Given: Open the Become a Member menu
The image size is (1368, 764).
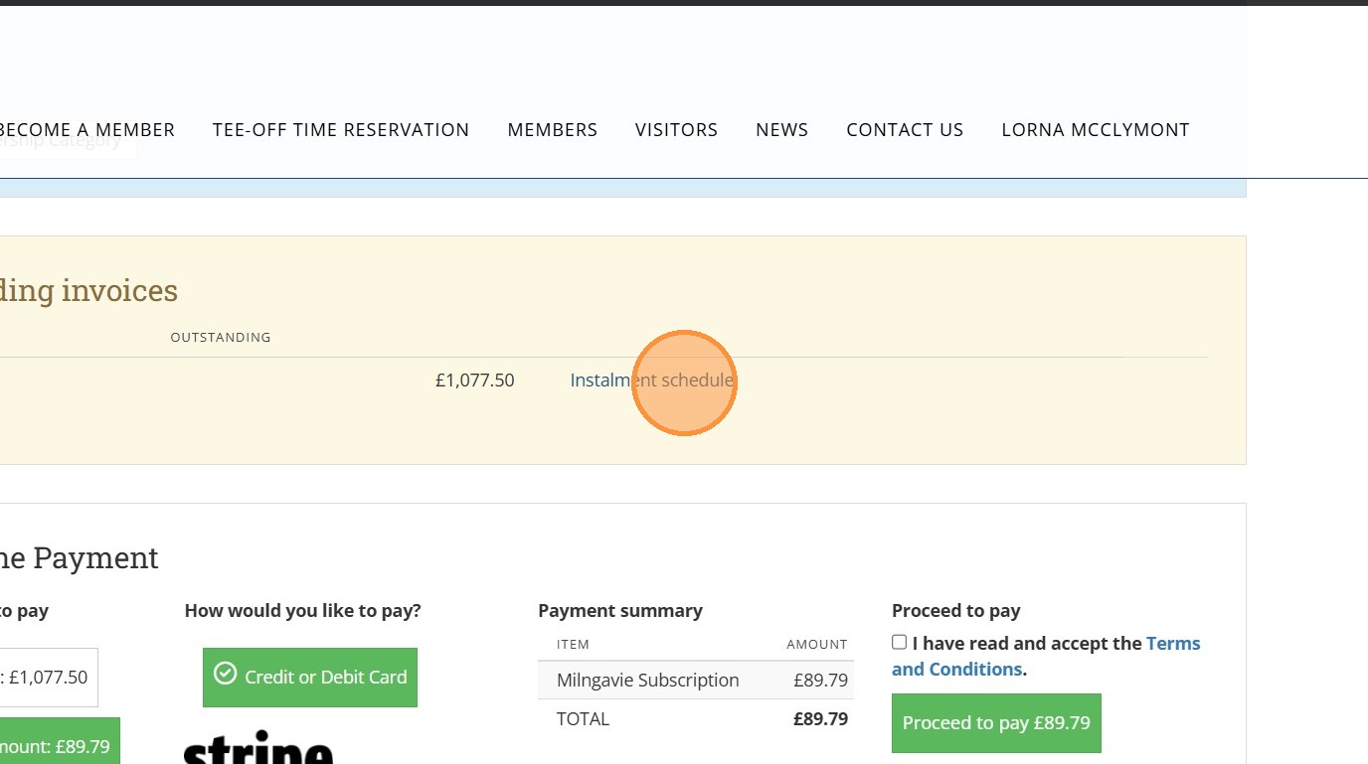Looking at the screenshot, I should tap(86, 130).
